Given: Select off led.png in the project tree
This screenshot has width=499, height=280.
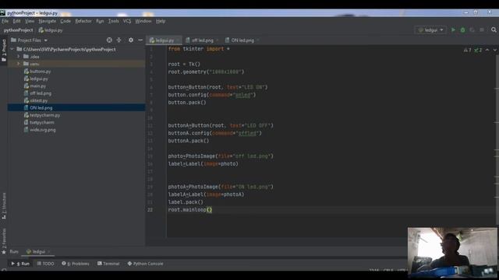Looking at the screenshot, I should [x=41, y=93].
